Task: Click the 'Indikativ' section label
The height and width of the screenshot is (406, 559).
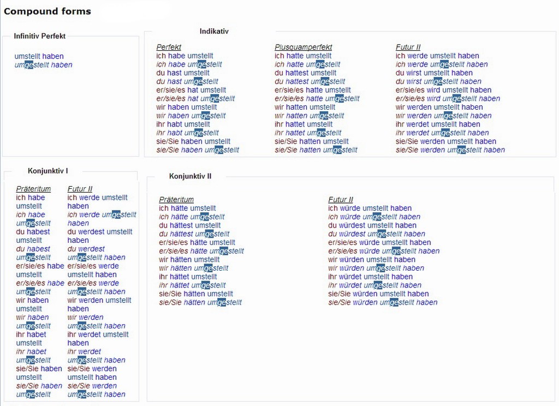Action: click(214, 31)
